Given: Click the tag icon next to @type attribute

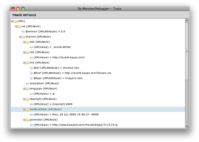Looking at the screenshot, I should (x=31, y=78).
